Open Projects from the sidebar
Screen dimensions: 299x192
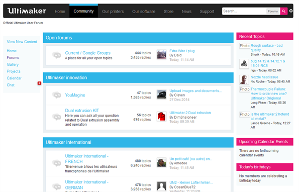pyautogui.click(x=14, y=71)
